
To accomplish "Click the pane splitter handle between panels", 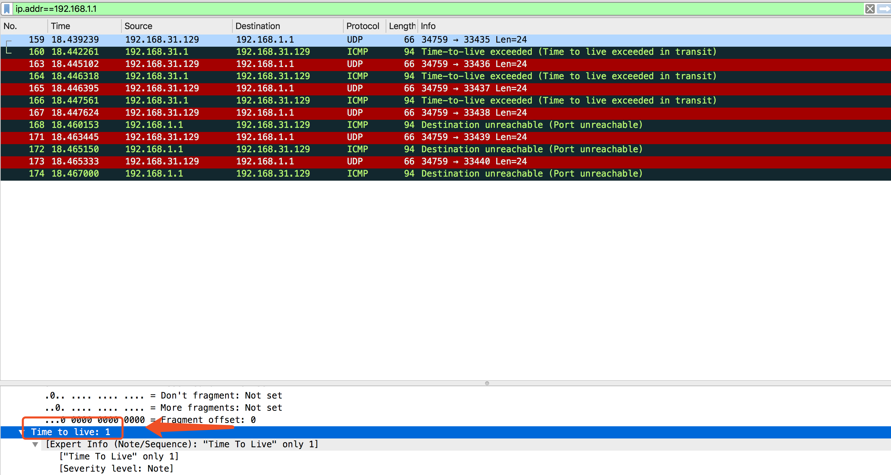I will [486, 383].
